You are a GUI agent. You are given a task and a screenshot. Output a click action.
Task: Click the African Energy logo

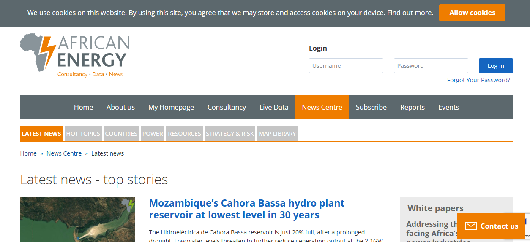pyautogui.click(x=74, y=55)
